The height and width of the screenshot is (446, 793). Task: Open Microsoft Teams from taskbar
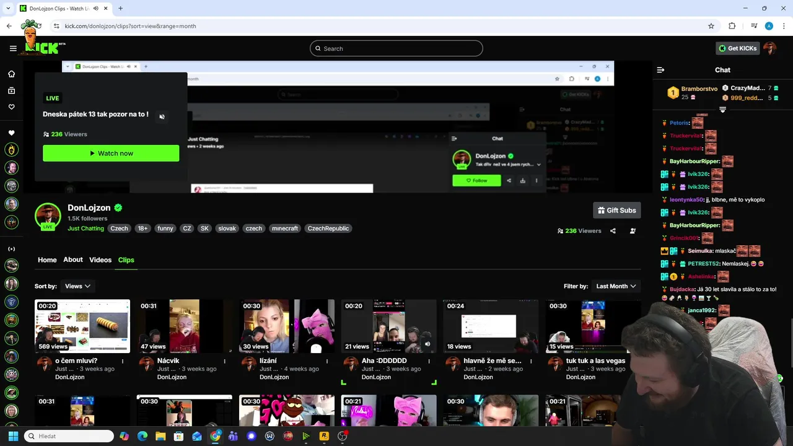click(233, 436)
